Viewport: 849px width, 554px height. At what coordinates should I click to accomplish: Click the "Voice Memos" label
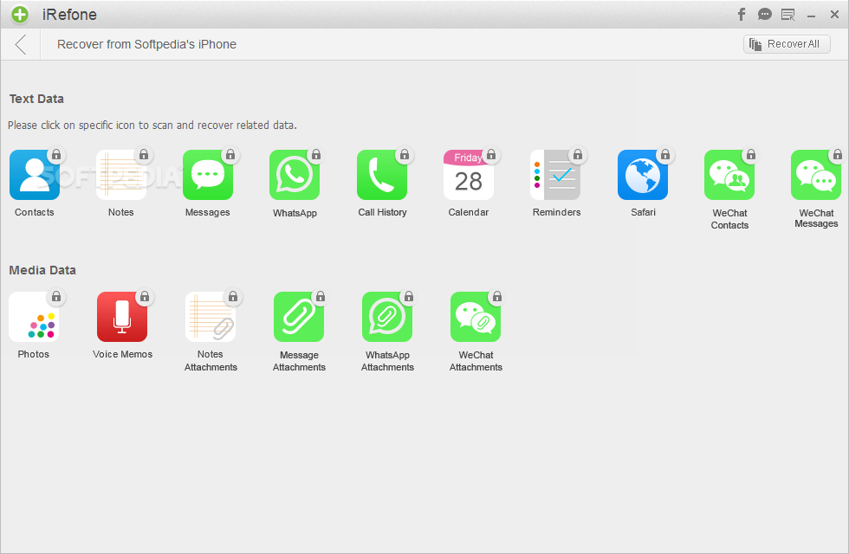pos(122,354)
